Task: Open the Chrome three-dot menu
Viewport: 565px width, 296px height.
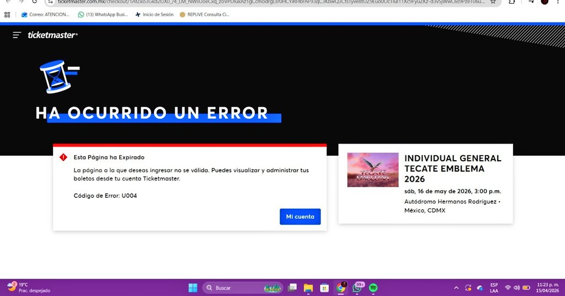Action: [558, 2]
